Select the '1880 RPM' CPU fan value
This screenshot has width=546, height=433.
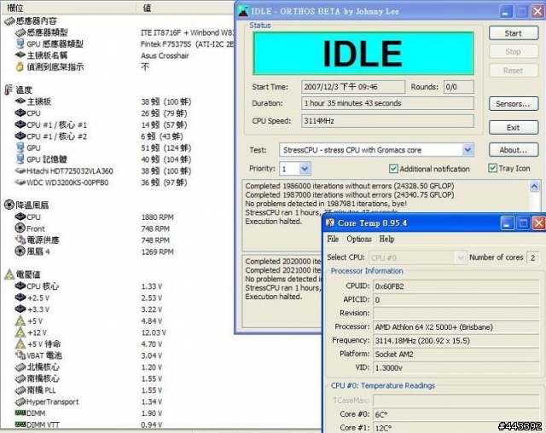pyautogui.click(x=157, y=217)
